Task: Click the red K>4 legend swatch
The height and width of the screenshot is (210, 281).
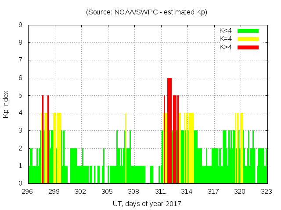Action: click(248, 47)
